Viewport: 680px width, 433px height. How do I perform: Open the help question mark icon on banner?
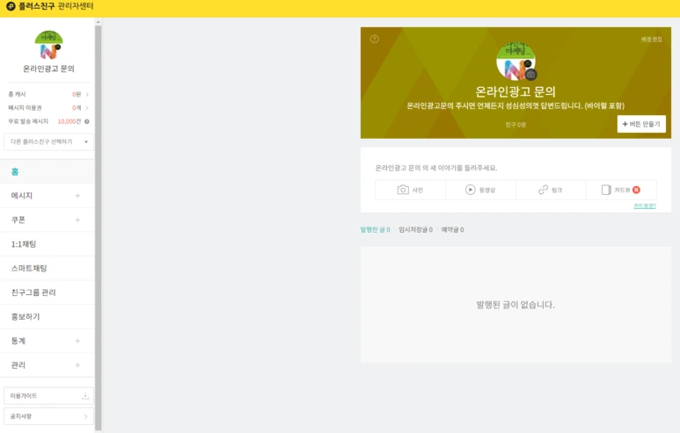tap(374, 39)
